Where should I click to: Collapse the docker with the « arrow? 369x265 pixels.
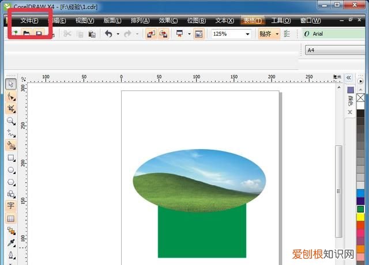coord(349,78)
